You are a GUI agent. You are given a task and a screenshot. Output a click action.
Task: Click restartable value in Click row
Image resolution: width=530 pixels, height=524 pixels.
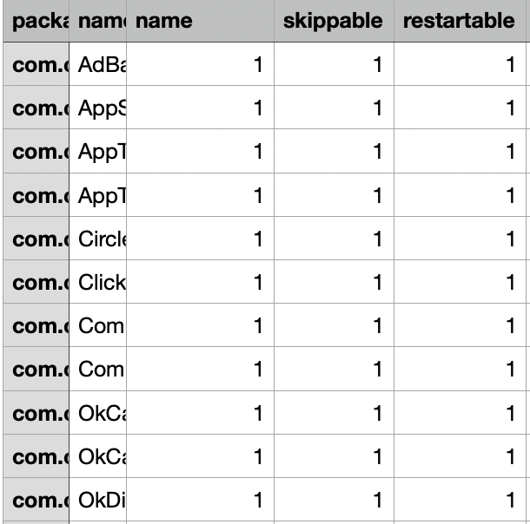[460, 282]
